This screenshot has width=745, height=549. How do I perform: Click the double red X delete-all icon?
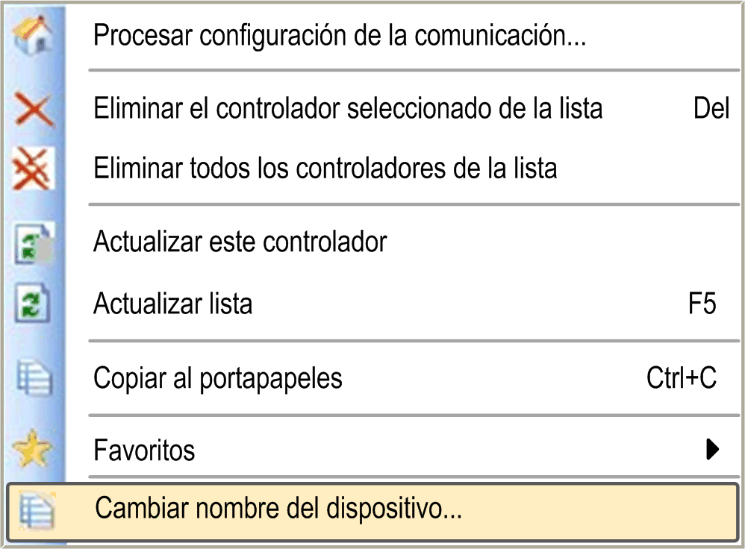tap(34, 169)
